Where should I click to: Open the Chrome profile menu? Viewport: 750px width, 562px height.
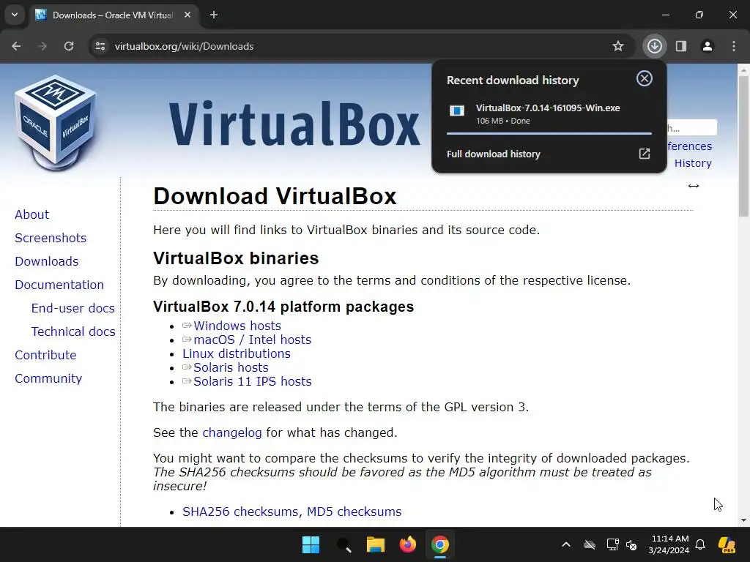[708, 46]
